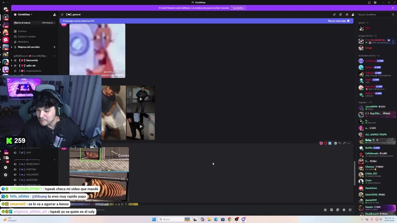Join the MINECRAFT voice channel

coord(33,164)
